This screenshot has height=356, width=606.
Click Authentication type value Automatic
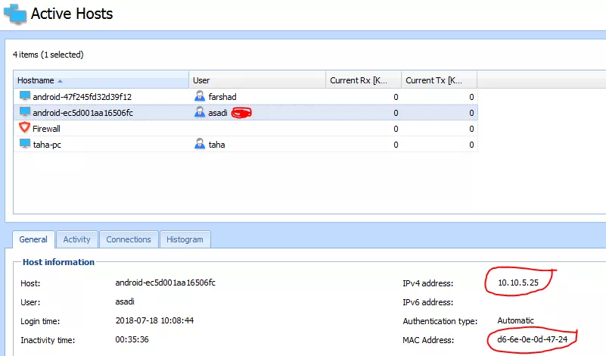pos(515,320)
